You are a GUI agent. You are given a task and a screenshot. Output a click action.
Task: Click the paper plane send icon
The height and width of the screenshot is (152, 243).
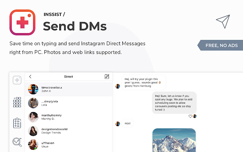(223, 22)
